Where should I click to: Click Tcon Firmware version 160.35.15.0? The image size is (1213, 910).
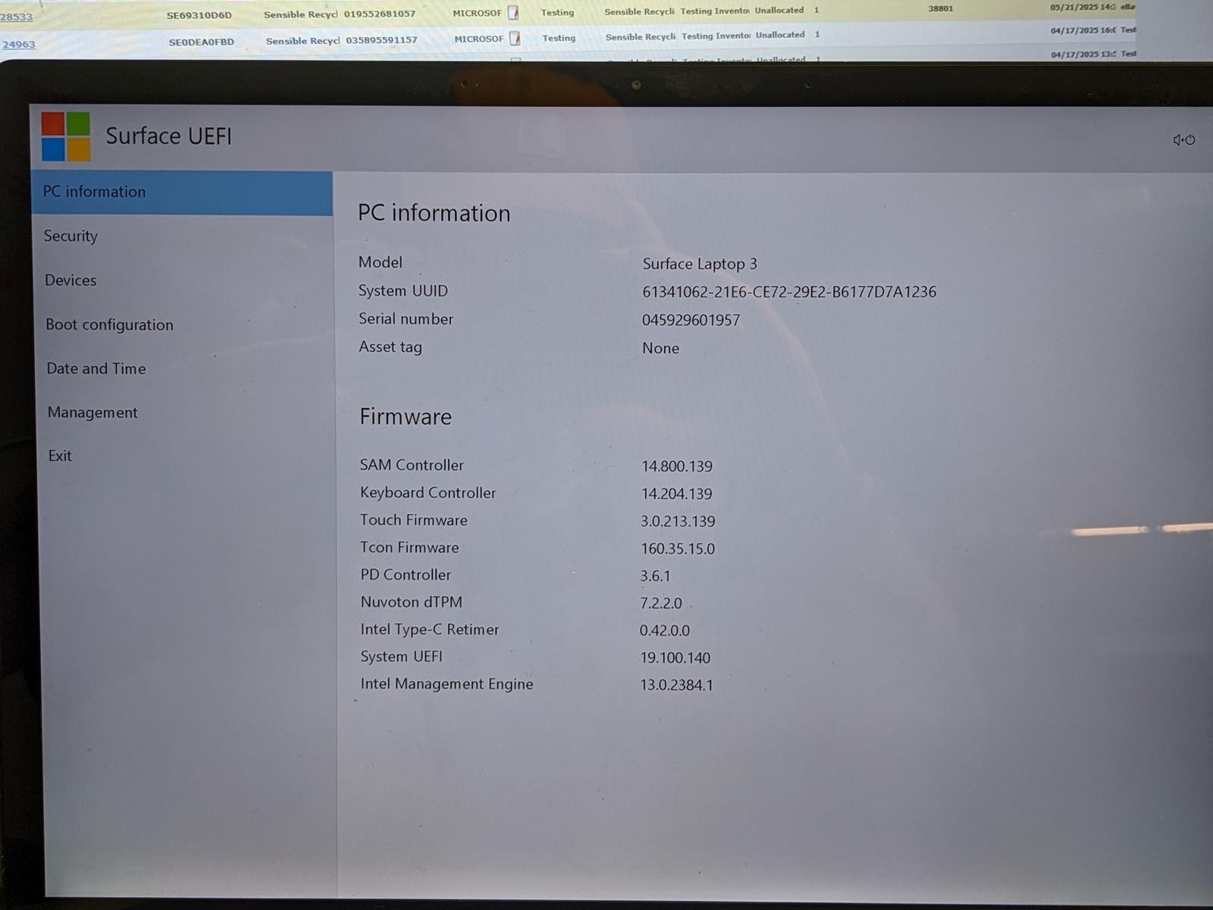point(678,548)
